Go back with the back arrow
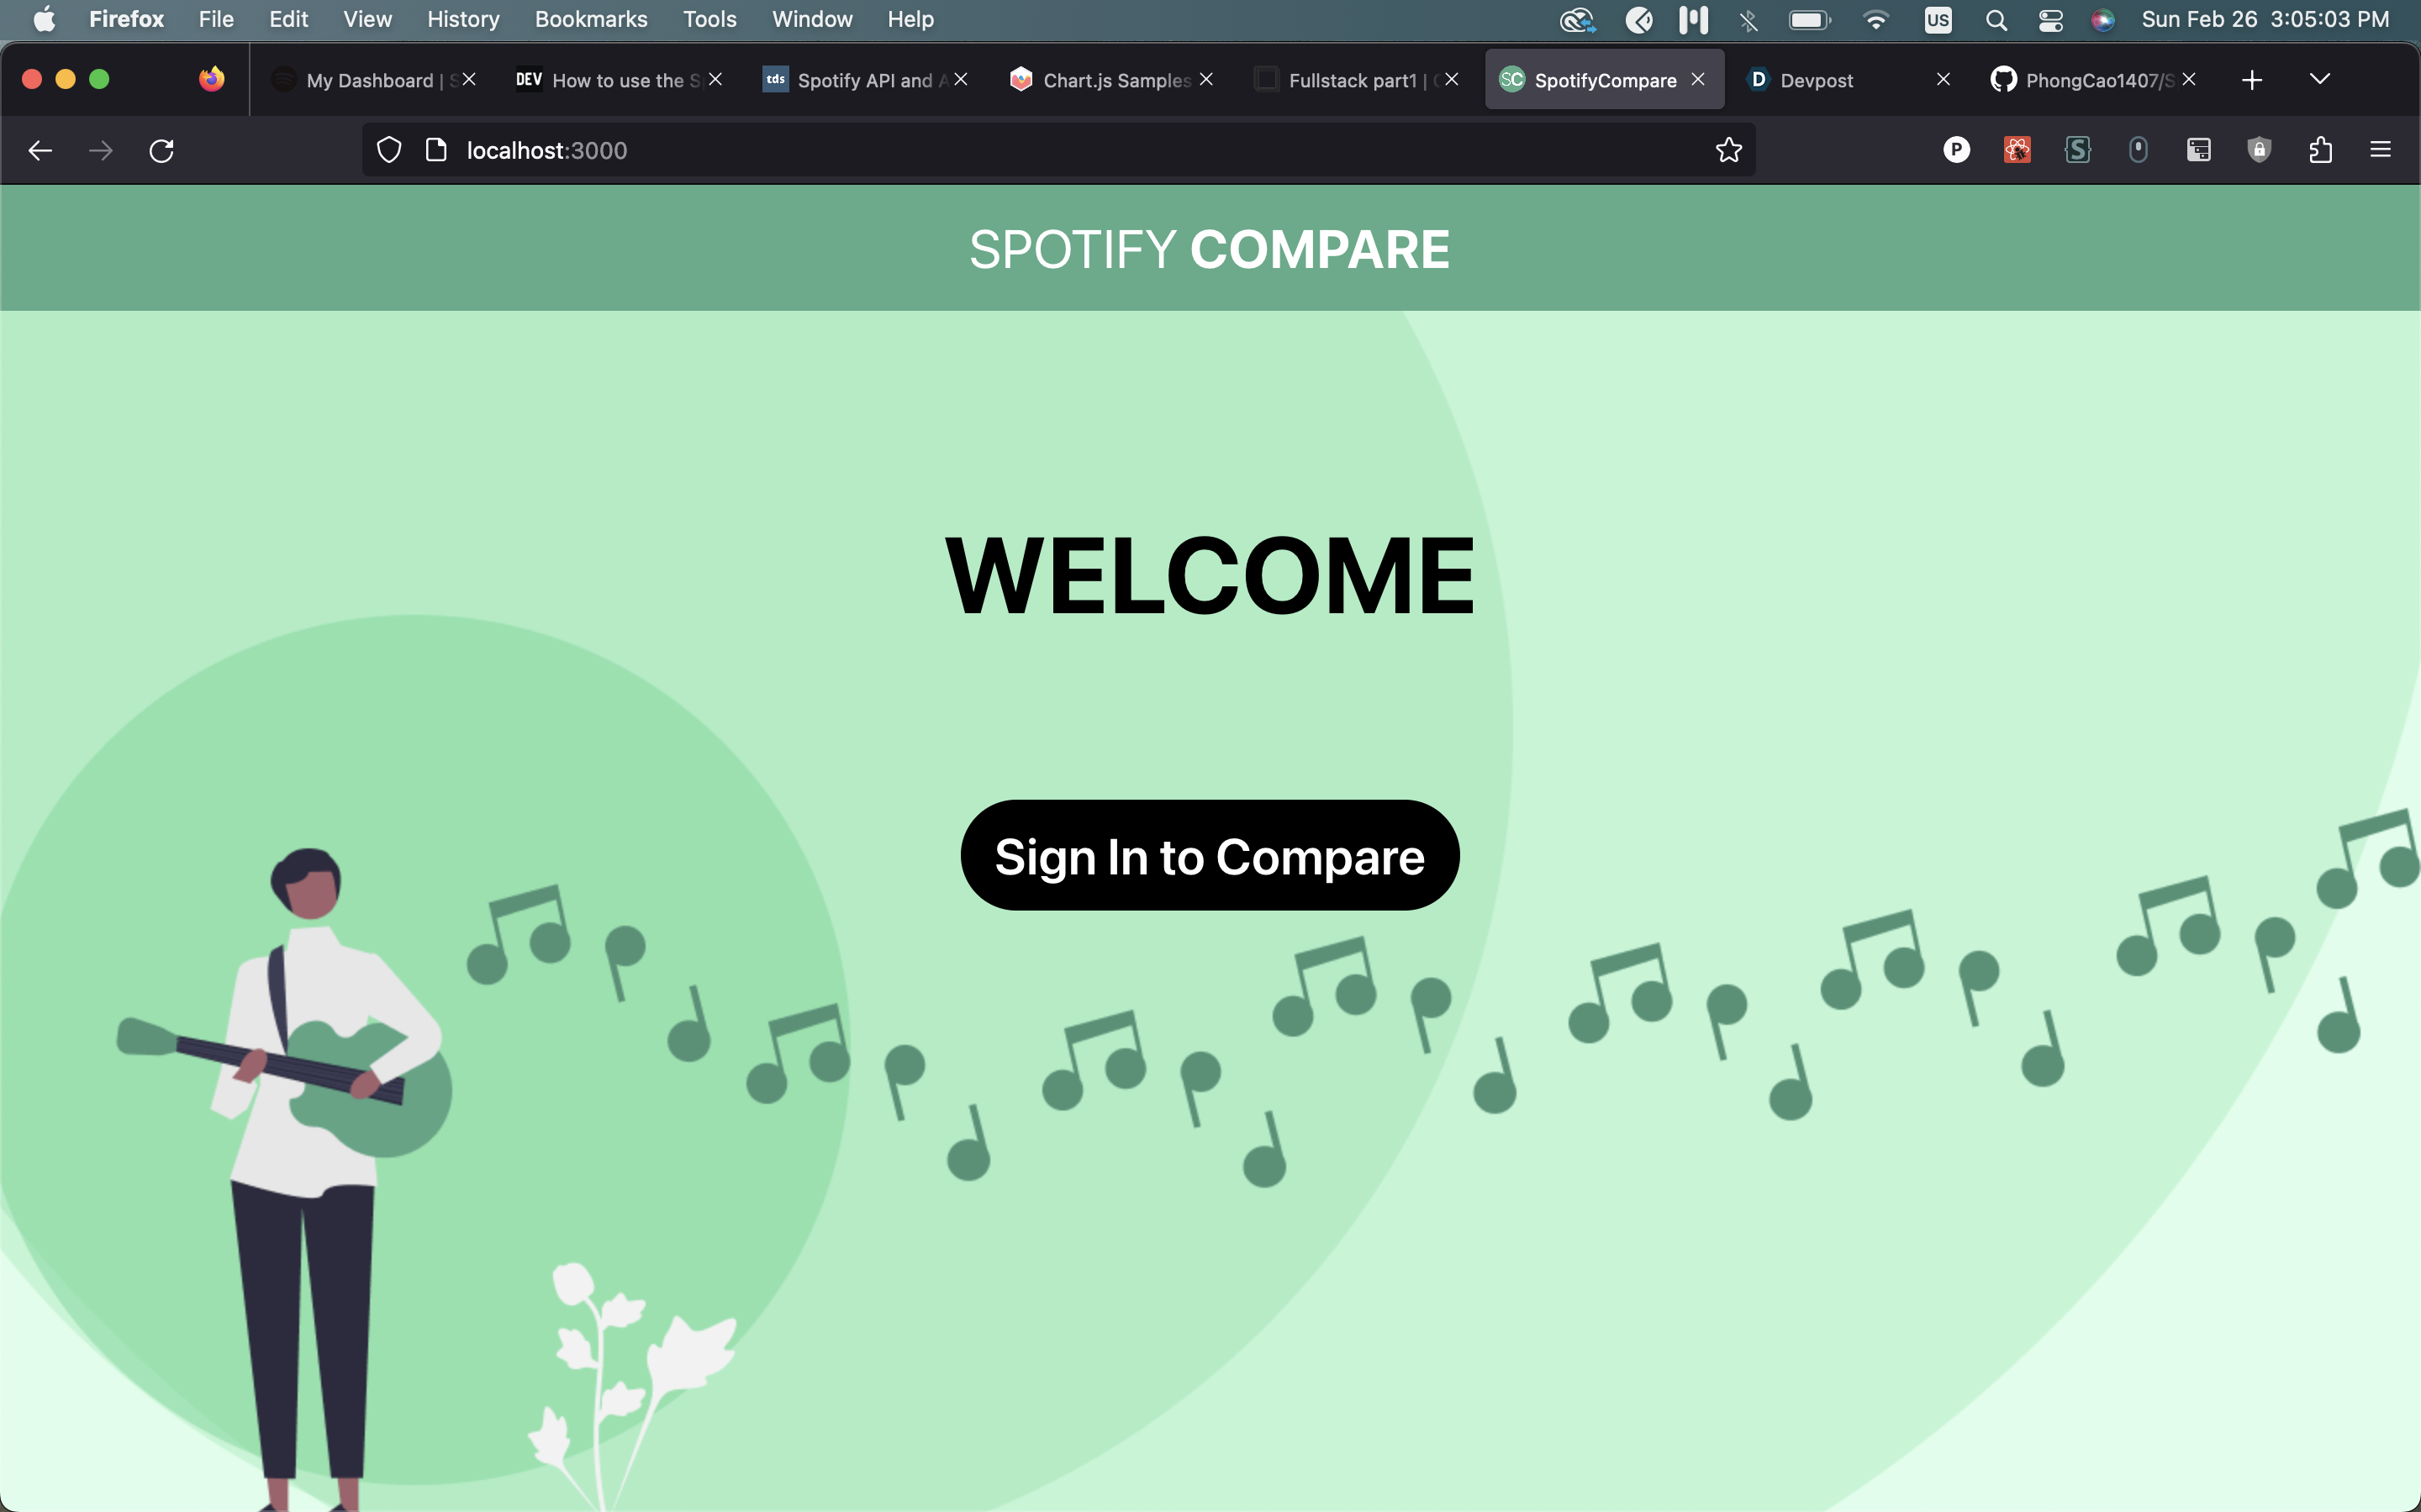This screenshot has height=1512, width=2421. [x=40, y=151]
